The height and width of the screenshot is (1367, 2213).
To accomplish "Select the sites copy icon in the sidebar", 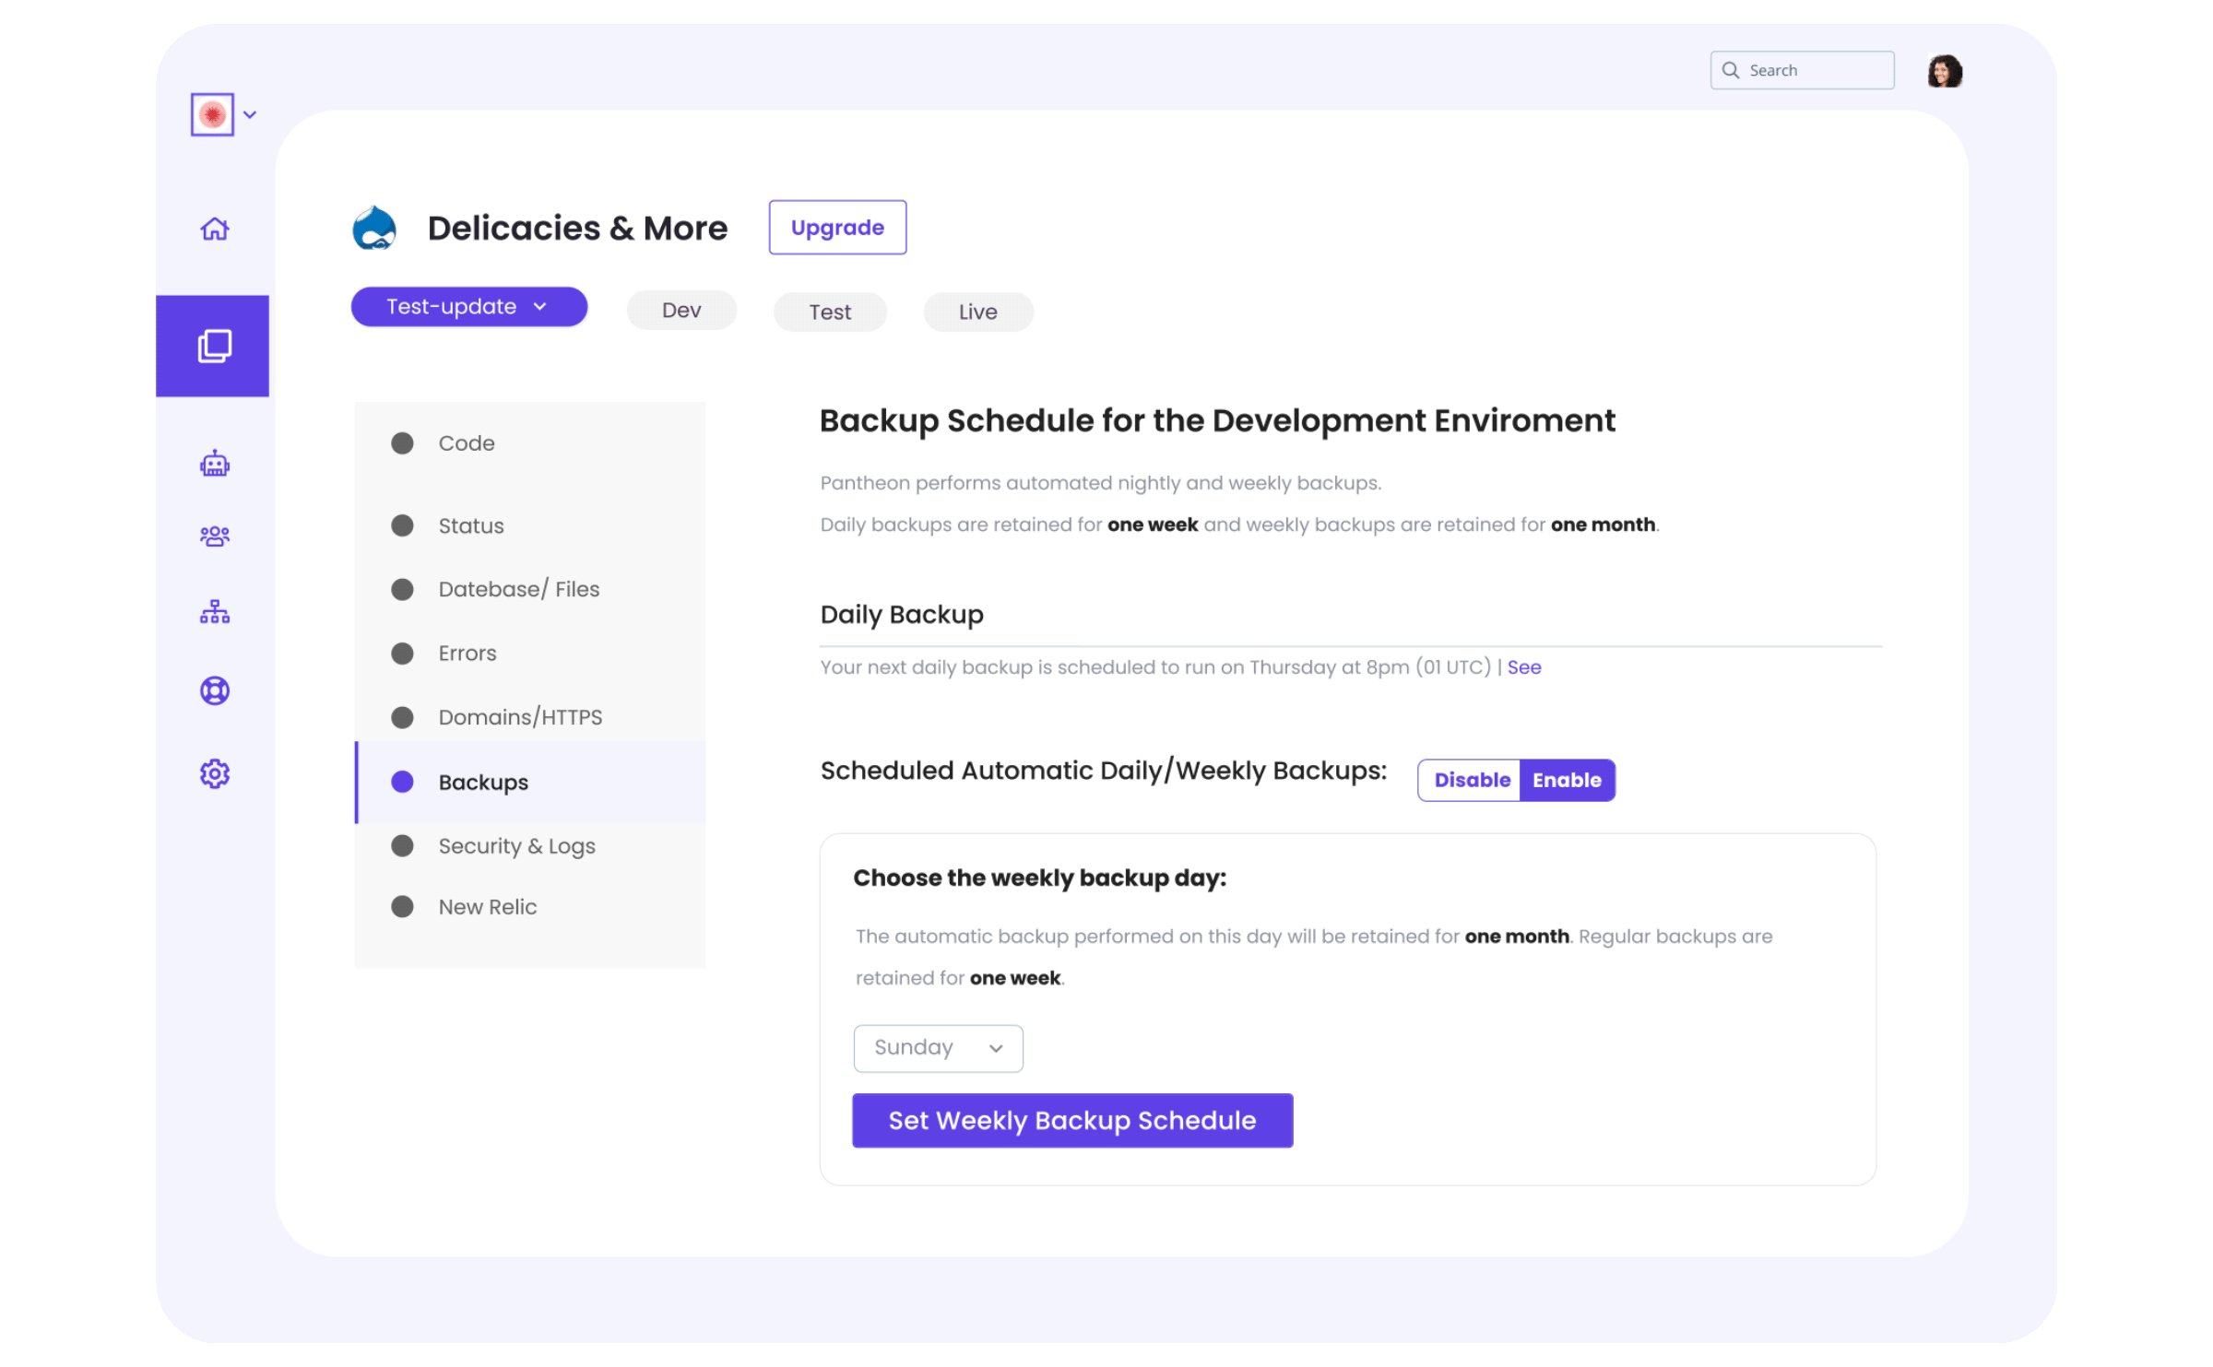I will [214, 347].
